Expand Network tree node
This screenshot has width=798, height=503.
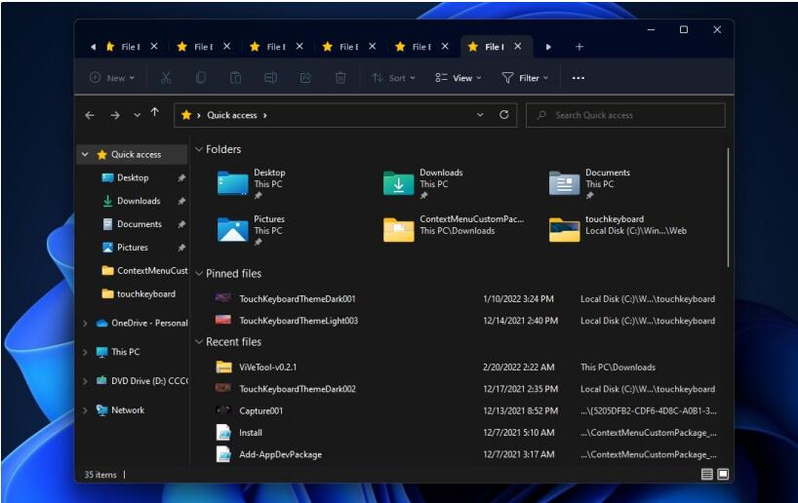pyautogui.click(x=85, y=410)
